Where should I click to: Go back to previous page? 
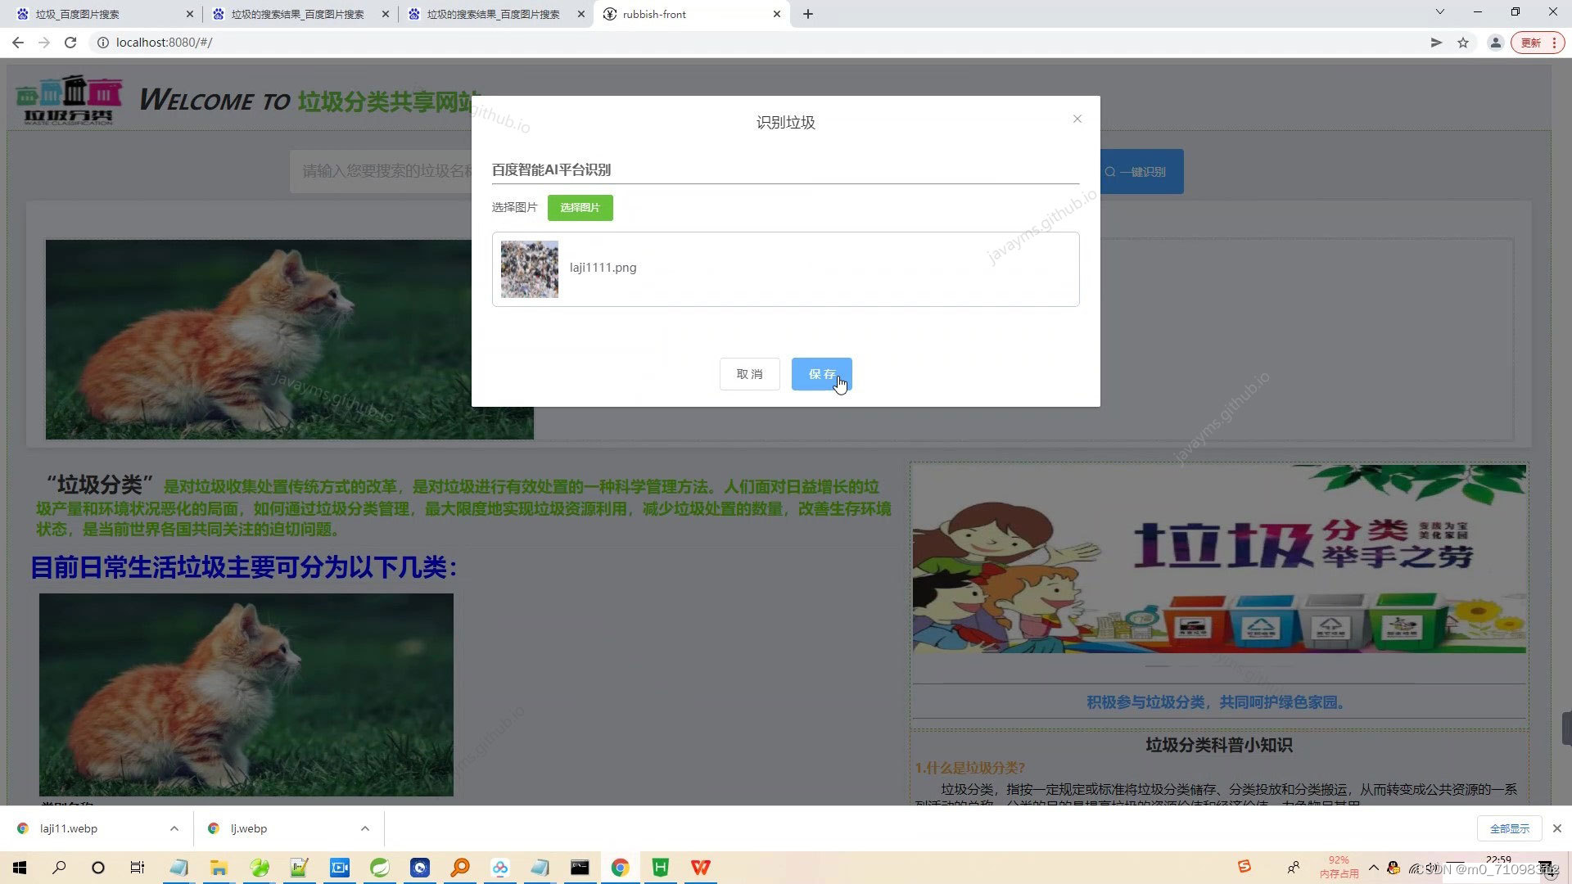(x=18, y=43)
